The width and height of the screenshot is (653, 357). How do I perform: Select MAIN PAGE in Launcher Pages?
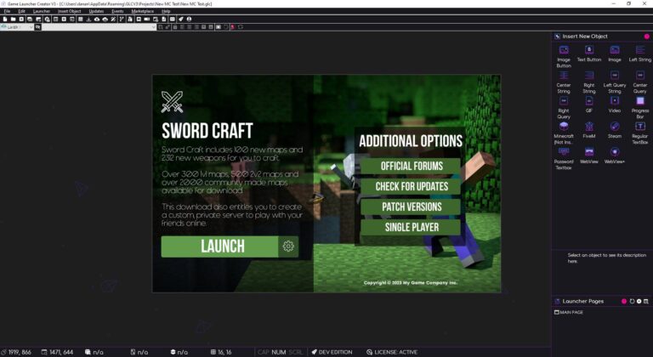[569, 312]
